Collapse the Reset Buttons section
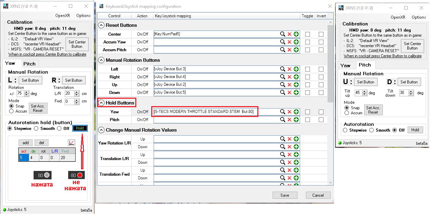The image size is (431, 214). (101, 25)
